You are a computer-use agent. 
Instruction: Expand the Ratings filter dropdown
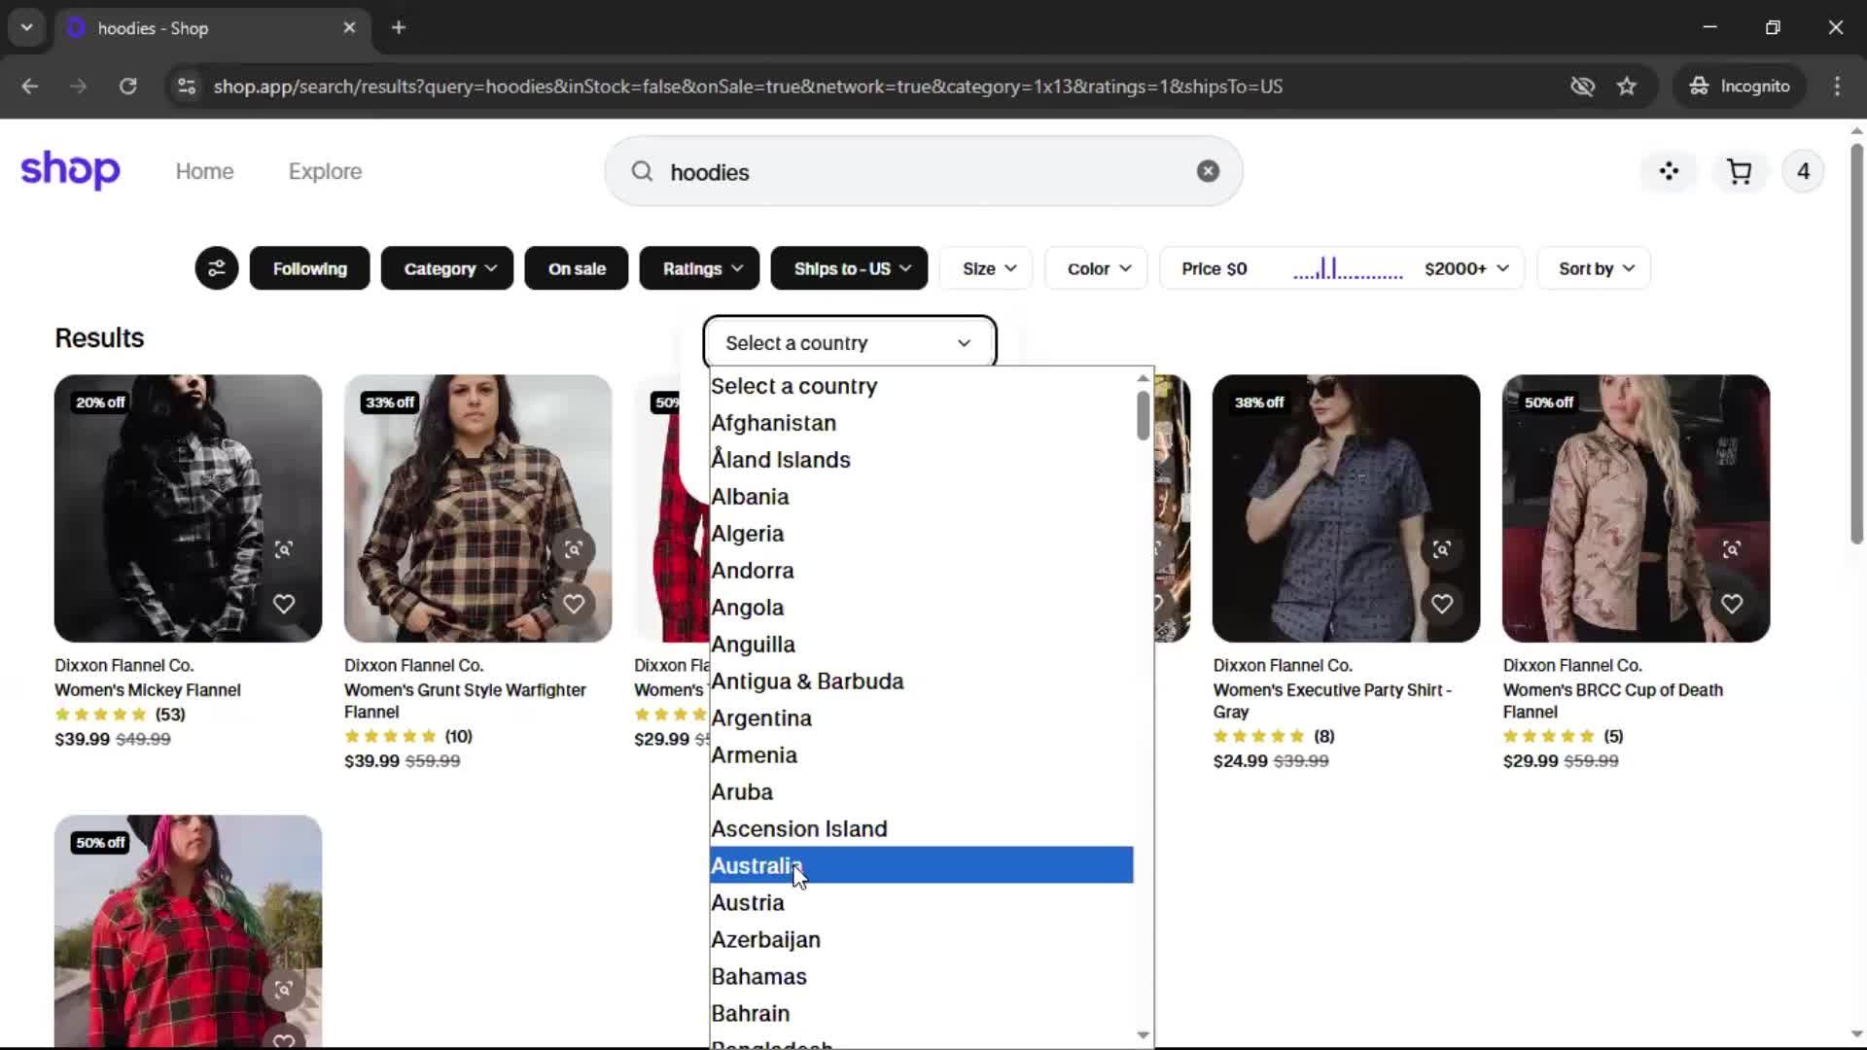(x=700, y=268)
